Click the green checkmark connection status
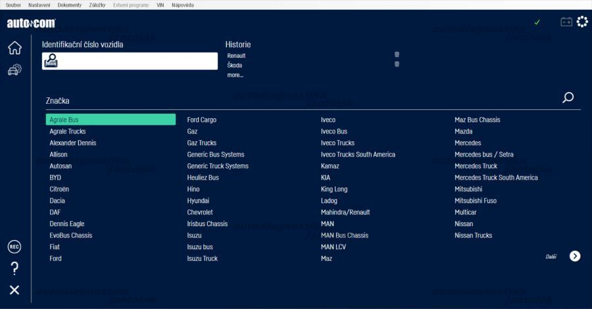This screenshot has width=592, height=309. click(x=537, y=22)
